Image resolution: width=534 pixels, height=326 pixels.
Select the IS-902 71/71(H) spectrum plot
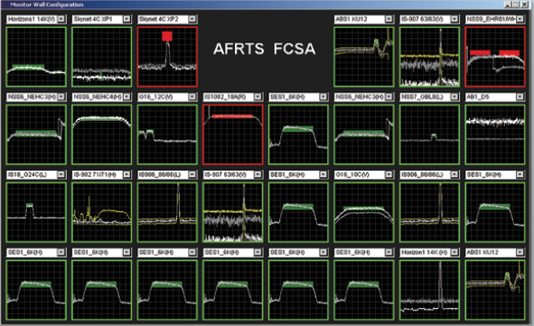[x=102, y=212]
